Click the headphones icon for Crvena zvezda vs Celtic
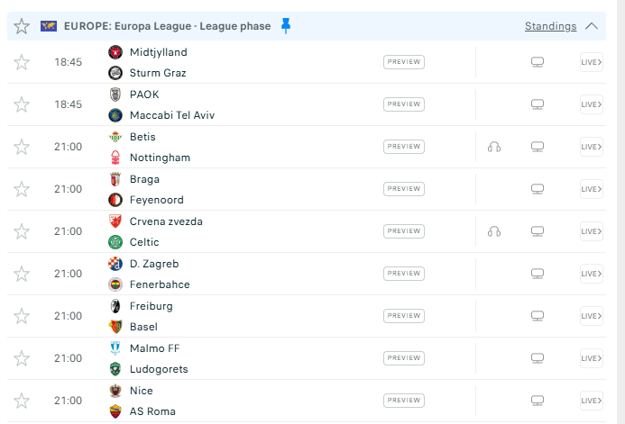 tap(494, 231)
